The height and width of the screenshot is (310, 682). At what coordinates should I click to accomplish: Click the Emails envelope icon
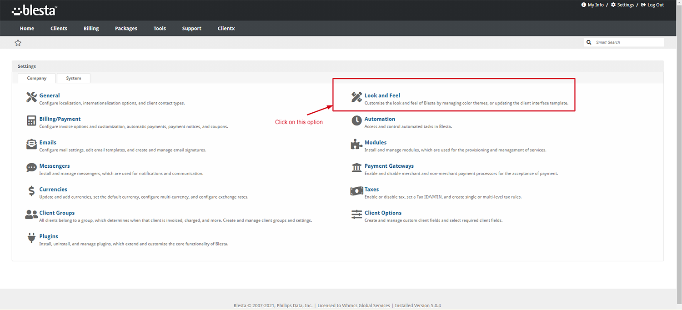31,145
